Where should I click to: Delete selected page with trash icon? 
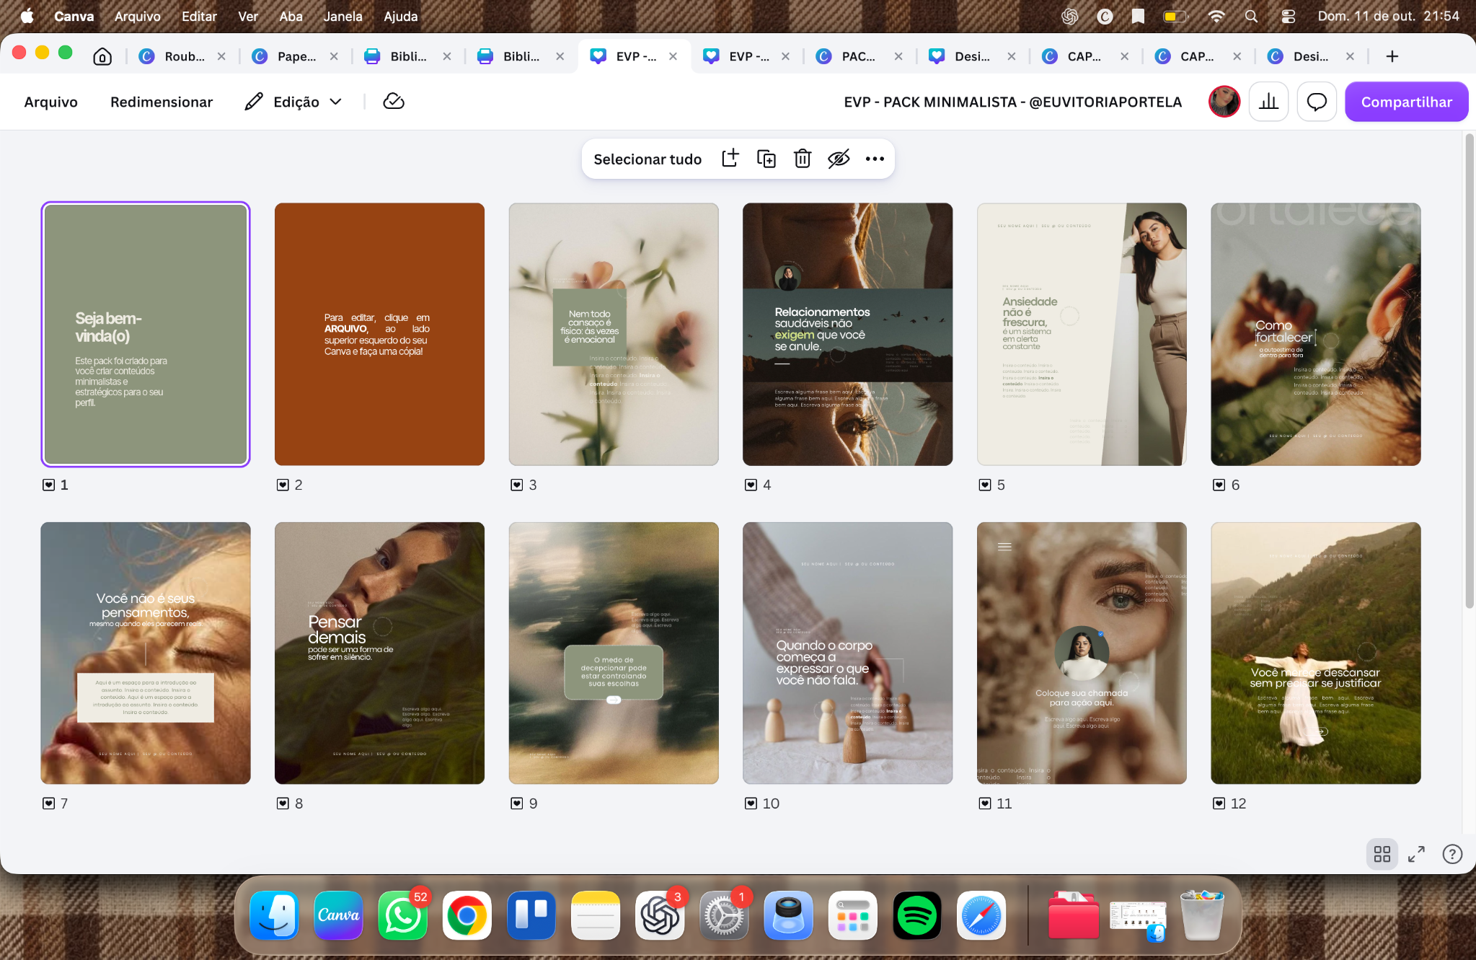pos(803,159)
